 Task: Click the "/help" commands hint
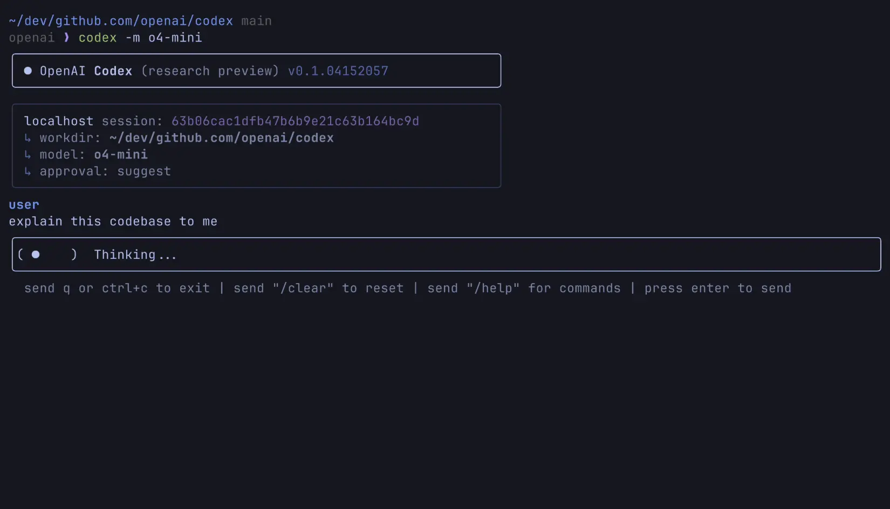click(x=492, y=288)
